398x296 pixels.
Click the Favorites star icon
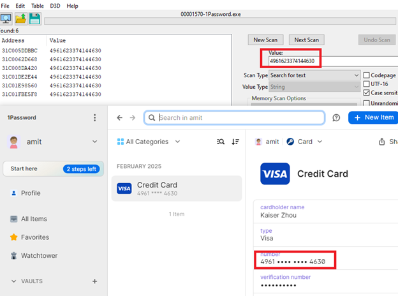pyautogui.click(x=13, y=237)
